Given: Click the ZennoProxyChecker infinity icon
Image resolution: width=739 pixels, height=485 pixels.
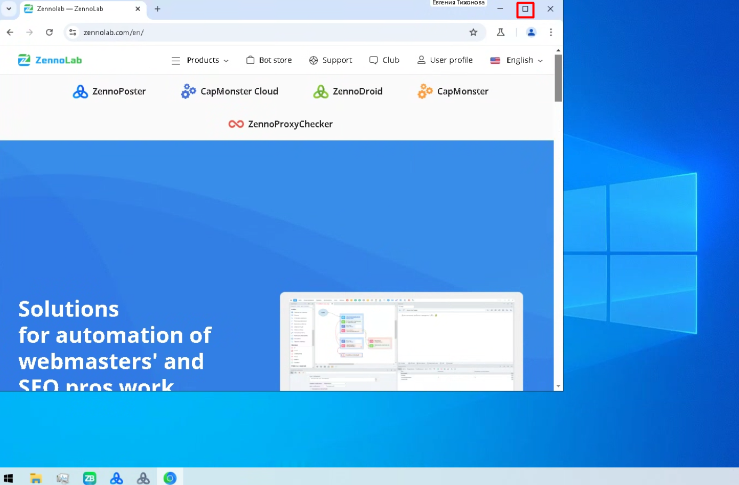Looking at the screenshot, I should click(x=236, y=124).
